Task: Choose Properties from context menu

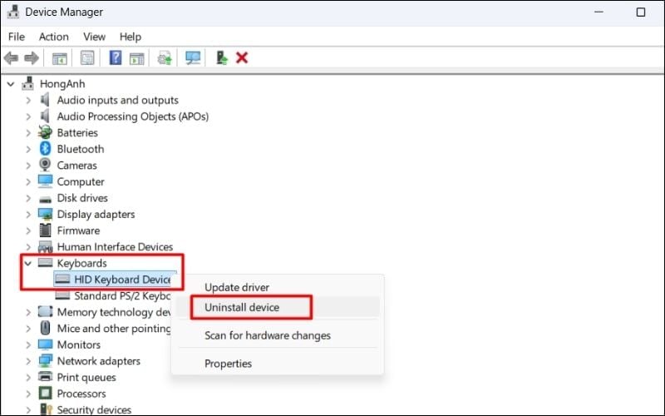Action: [x=278, y=364]
